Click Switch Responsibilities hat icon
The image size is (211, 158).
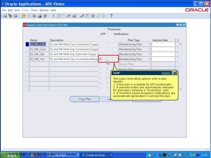[x=34, y=16]
